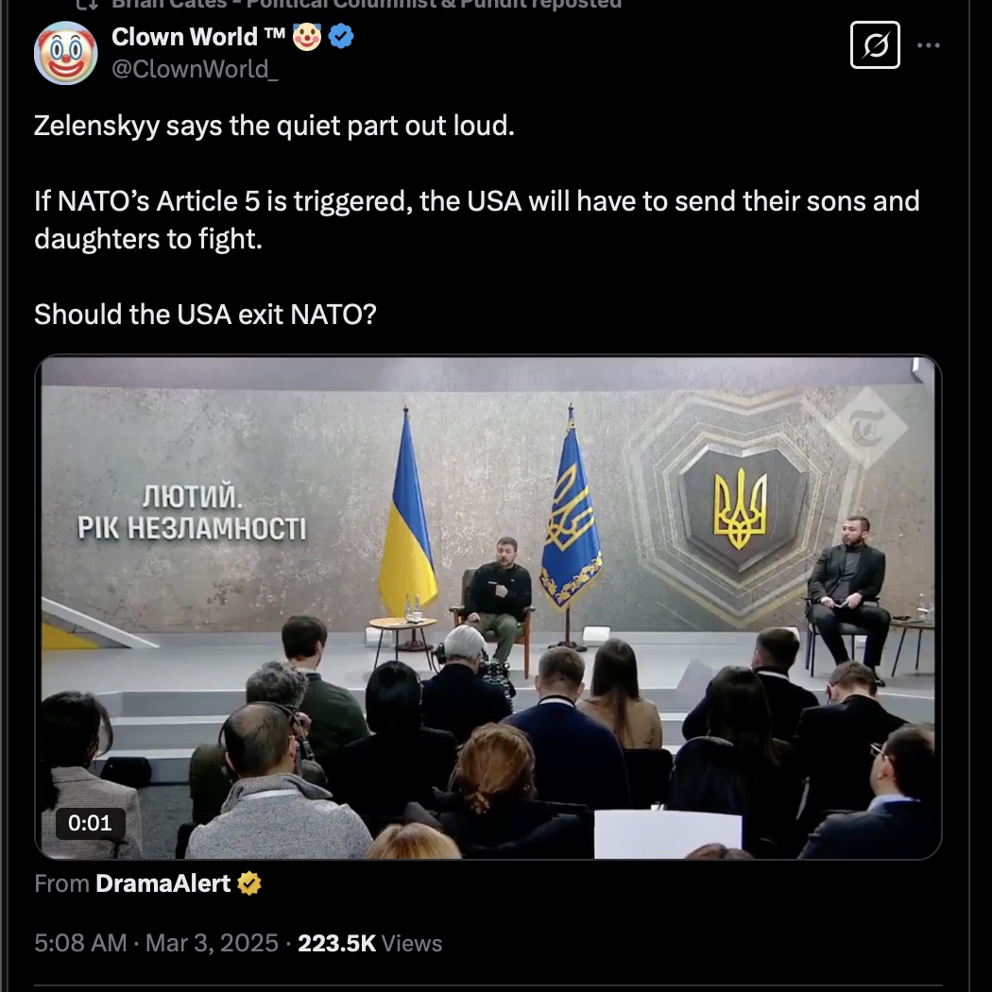992x992 pixels.
Task: Click the blue verified checkmark badge
Action: tap(342, 37)
